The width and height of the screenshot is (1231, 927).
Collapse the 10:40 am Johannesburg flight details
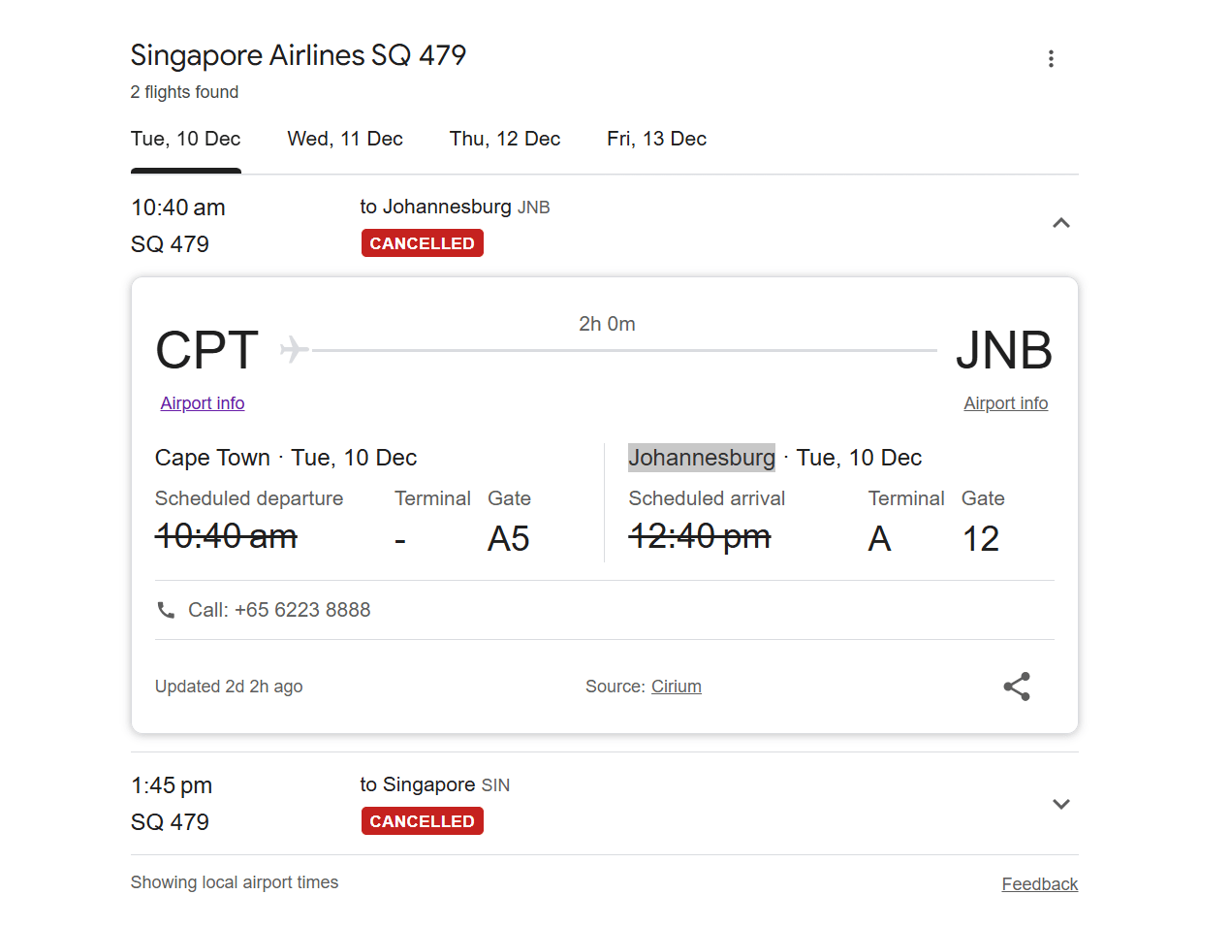1061,223
